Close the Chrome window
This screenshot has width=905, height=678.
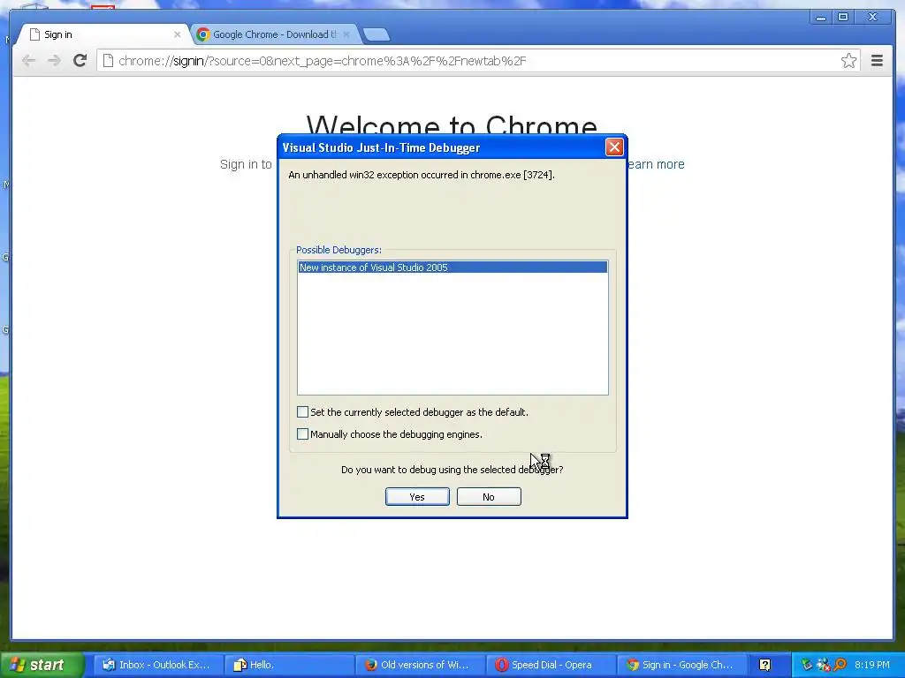point(873,18)
